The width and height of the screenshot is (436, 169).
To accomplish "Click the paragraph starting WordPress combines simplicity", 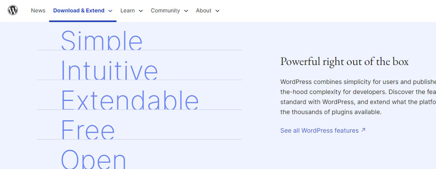I will click(358, 97).
